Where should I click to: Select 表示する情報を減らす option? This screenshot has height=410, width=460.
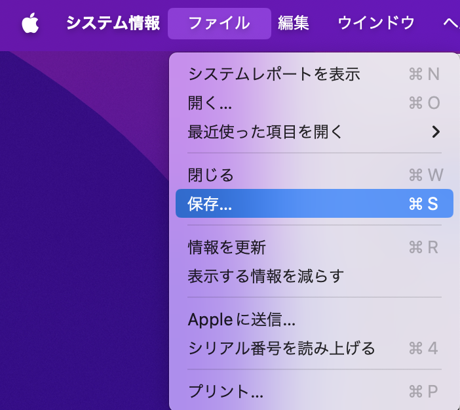pyautogui.click(x=314, y=276)
